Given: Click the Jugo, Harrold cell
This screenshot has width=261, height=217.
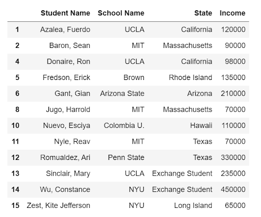Looking at the screenshot, I should click(x=68, y=110).
